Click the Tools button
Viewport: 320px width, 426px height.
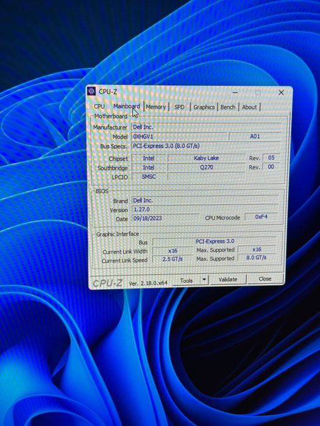coord(187,281)
